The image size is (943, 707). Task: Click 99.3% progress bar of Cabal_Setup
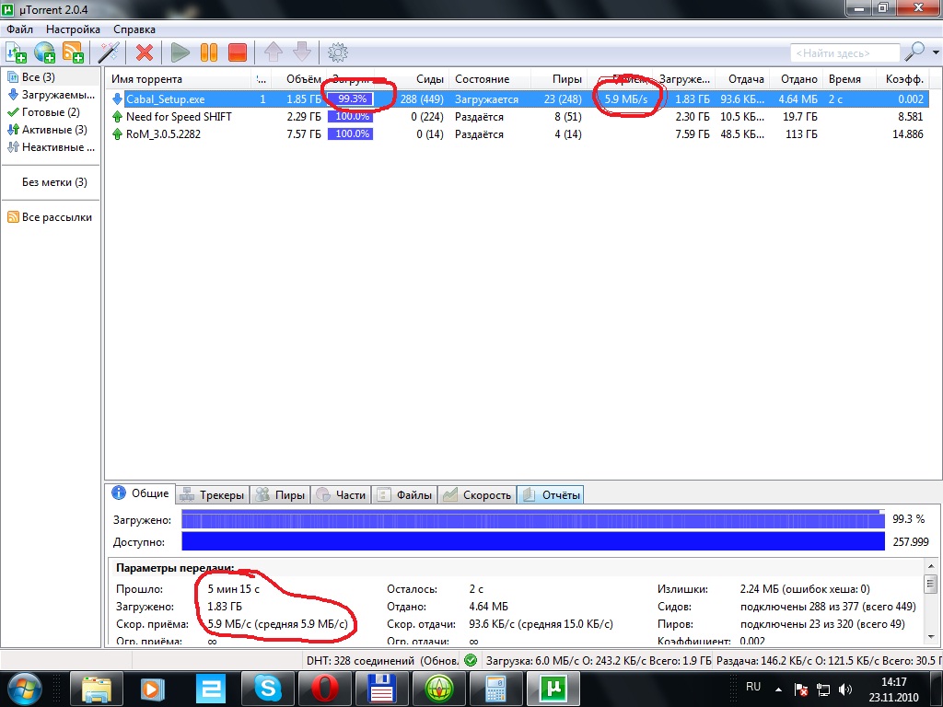point(351,99)
